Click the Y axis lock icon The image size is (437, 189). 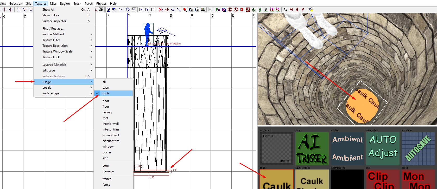147,10
